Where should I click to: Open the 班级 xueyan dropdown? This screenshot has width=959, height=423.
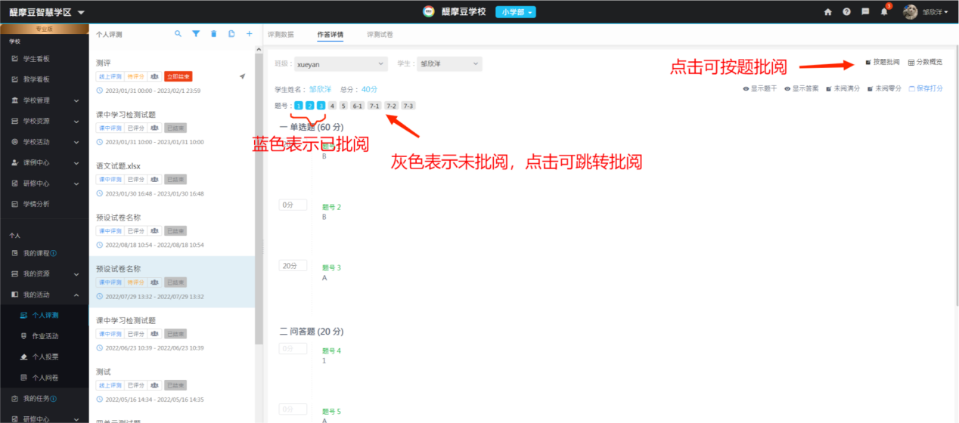(340, 64)
